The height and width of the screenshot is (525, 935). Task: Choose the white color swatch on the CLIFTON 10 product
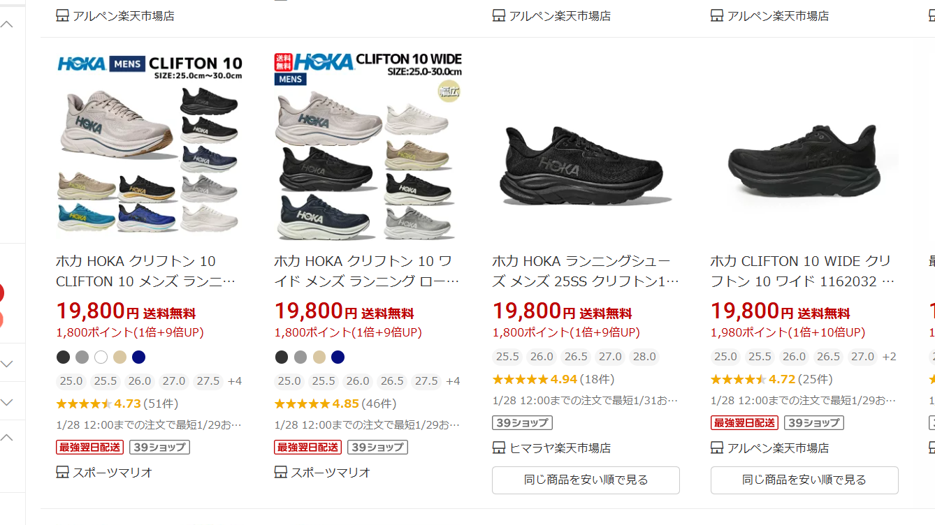[101, 357]
